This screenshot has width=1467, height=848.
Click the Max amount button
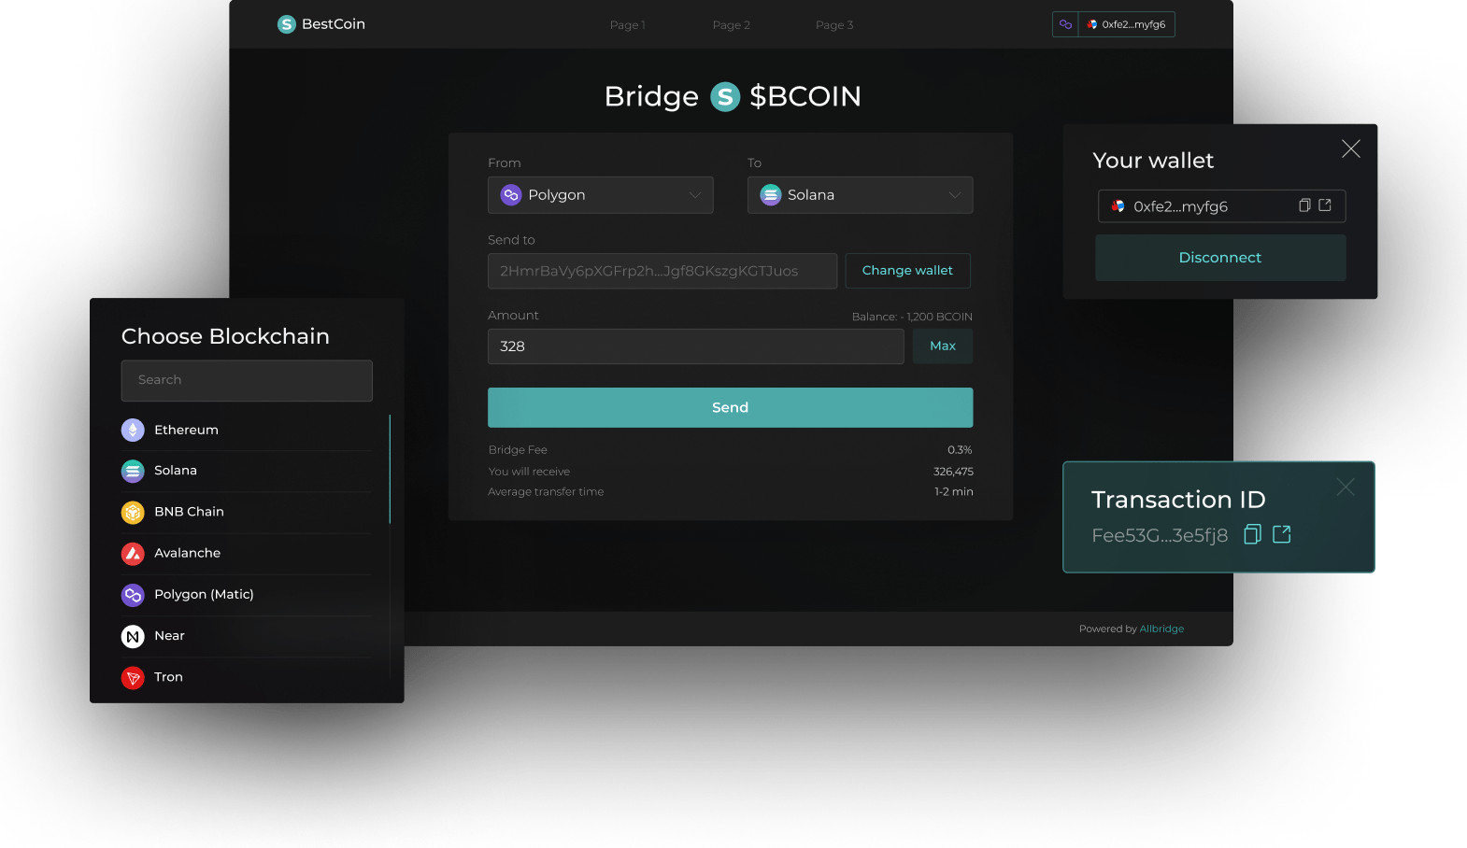tap(943, 346)
